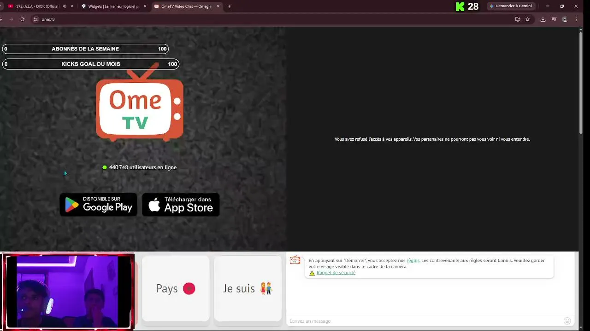The image size is (590, 331).
Task: Click the "440 748 utilisateurs en ligne" text
Action: (x=143, y=167)
